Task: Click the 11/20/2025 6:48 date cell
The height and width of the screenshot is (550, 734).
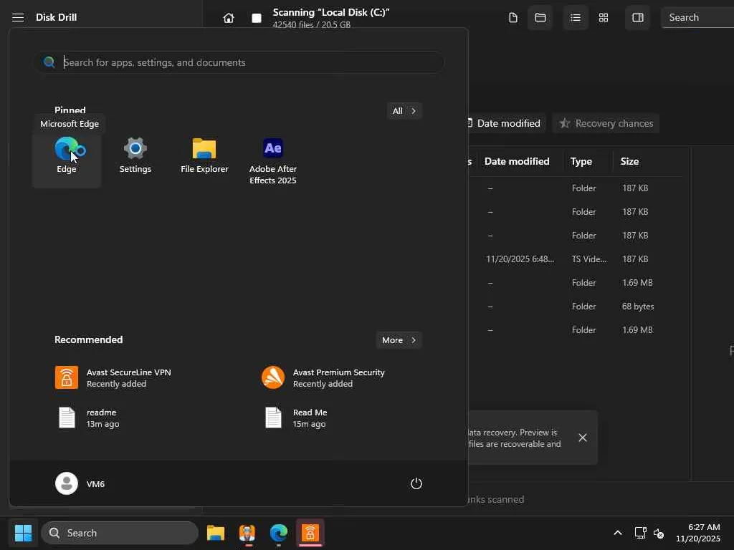Action: click(520, 259)
